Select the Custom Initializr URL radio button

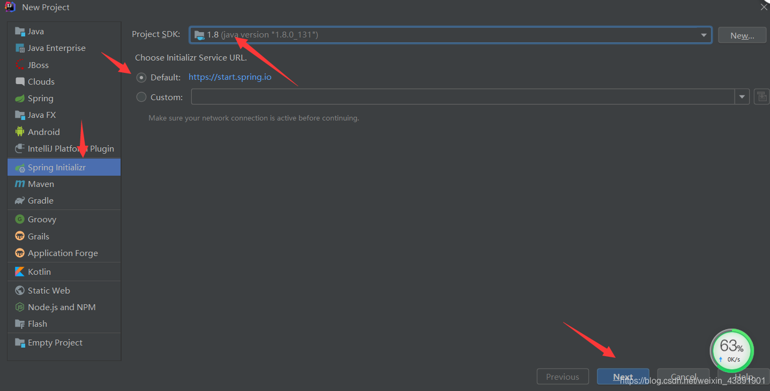point(141,97)
